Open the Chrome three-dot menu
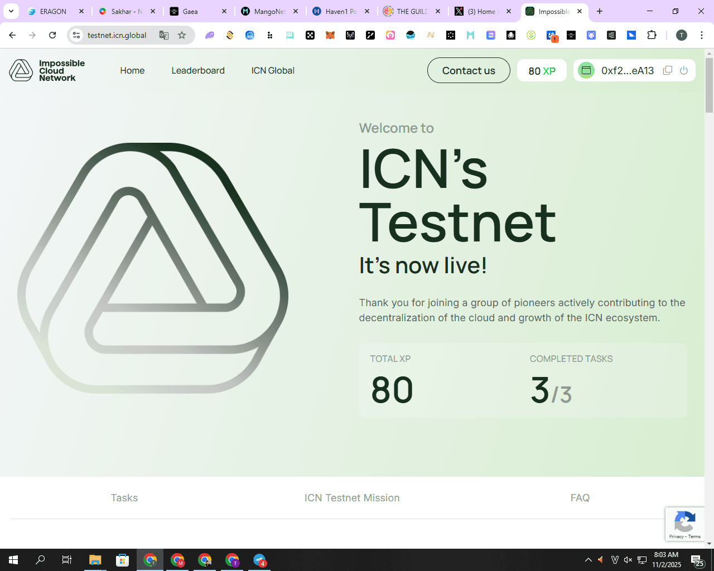 (702, 35)
